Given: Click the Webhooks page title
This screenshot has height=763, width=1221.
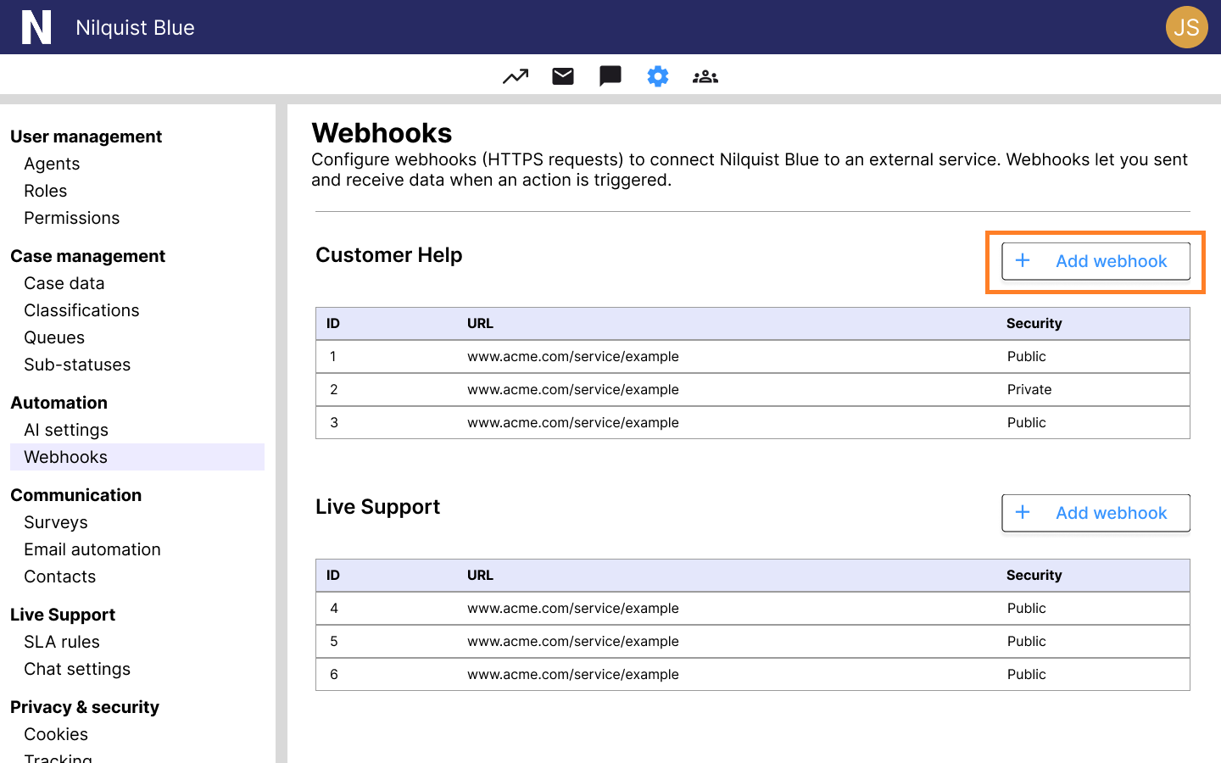Looking at the screenshot, I should pyautogui.click(x=382, y=133).
